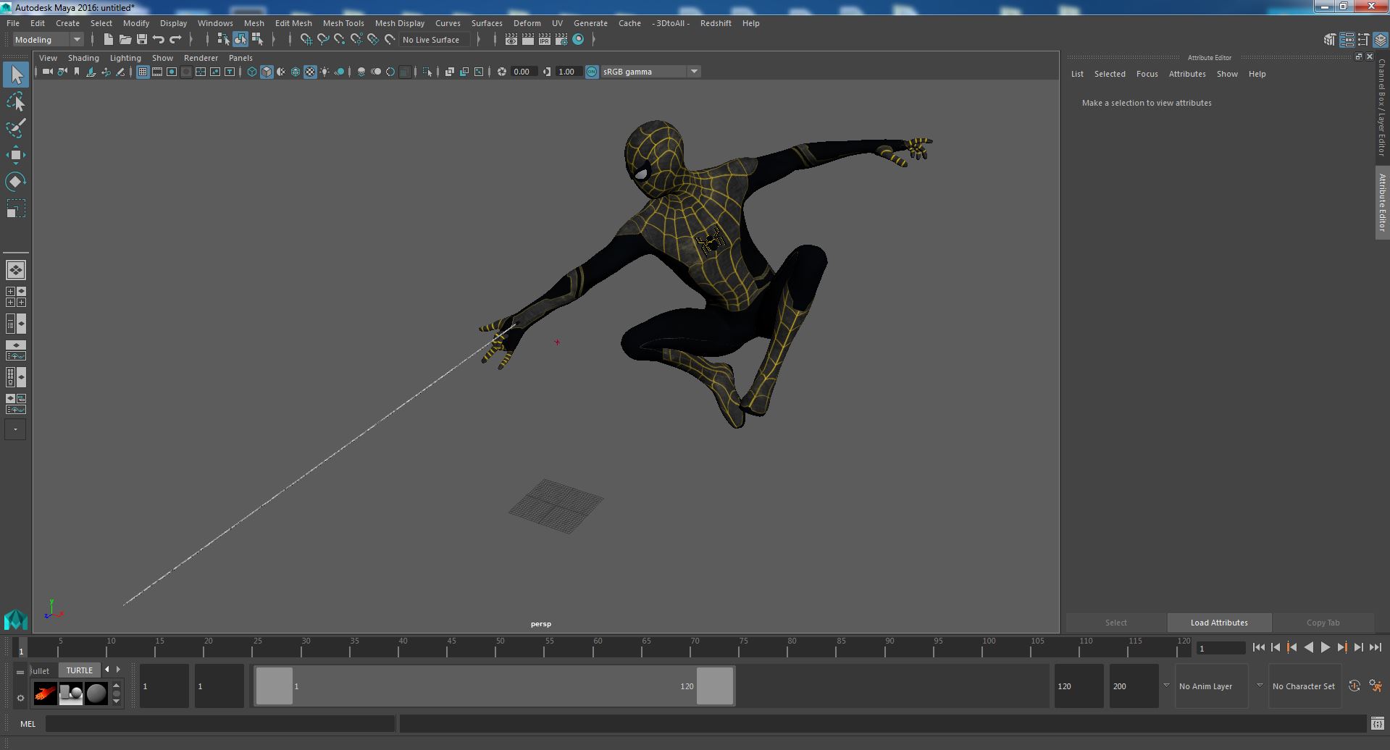This screenshot has height=750, width=1390.
Task: Activate the Lasso select tool
Action: 16,102
